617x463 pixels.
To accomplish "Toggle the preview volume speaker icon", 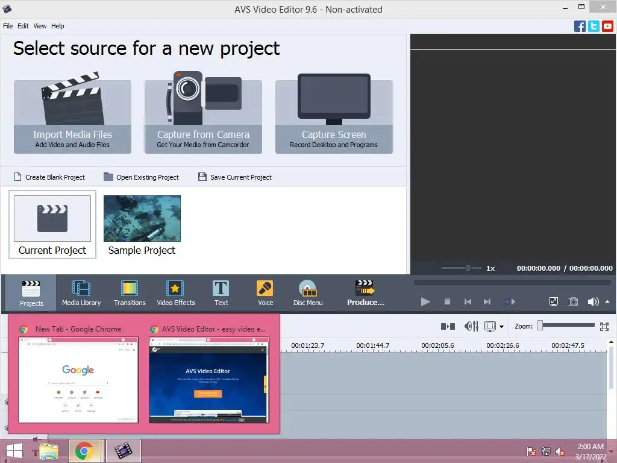I will [x=593, y=301].
